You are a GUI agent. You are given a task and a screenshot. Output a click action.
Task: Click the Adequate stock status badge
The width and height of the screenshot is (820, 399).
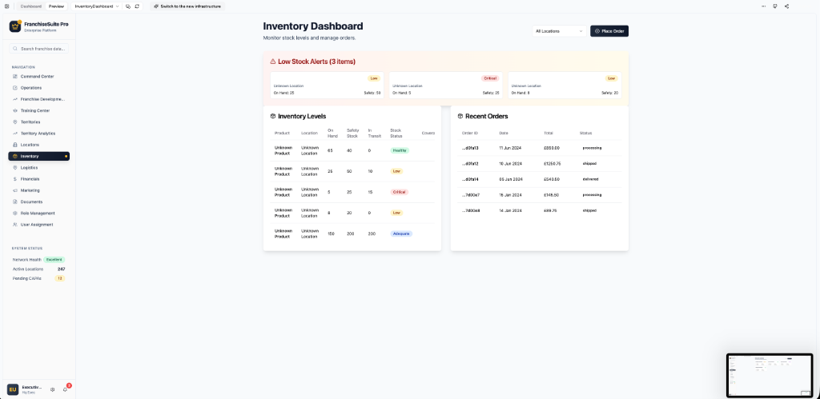point(401,234)
